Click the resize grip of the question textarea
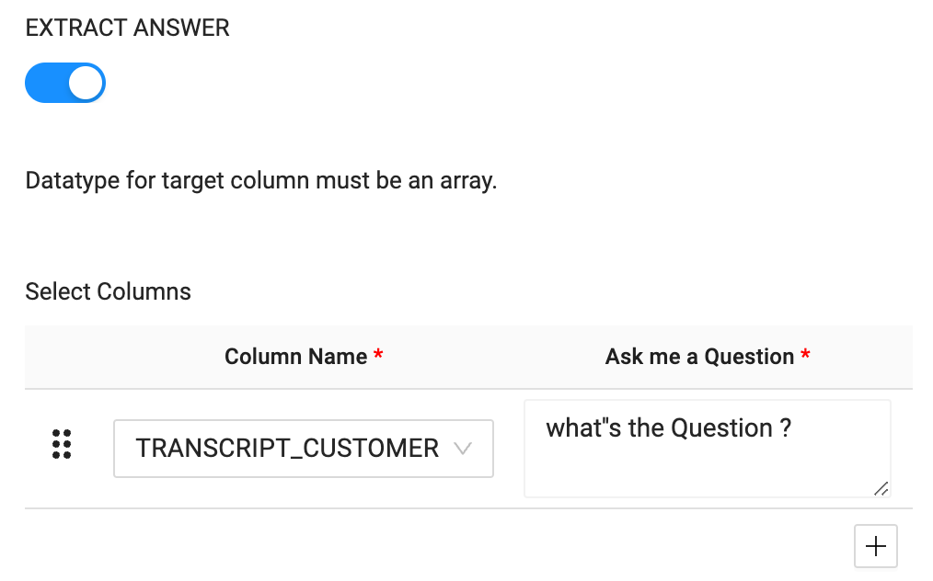This screenshot has height=581, width=933. [881, 488]
